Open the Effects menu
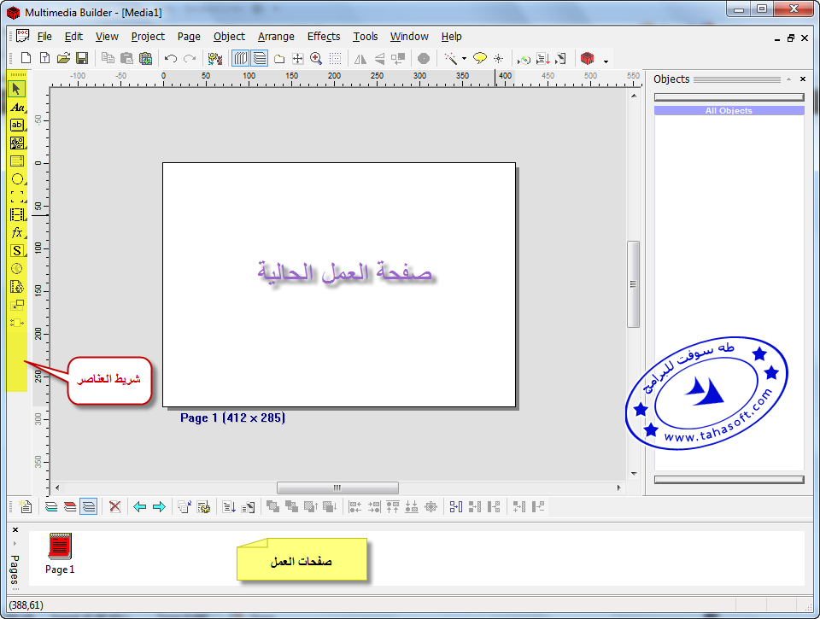This screenshot has height=619, width=820. [x=324, y=37]
